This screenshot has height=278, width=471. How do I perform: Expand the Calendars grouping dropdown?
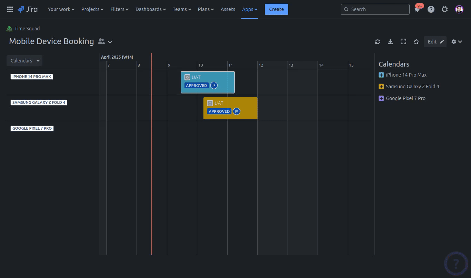click(24, 61)
